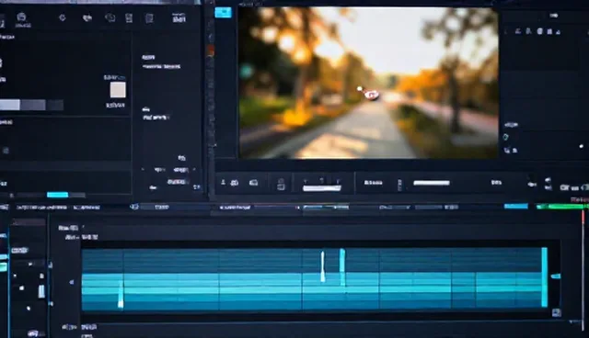Select the green bar tab above the timeline

[561, 207]
